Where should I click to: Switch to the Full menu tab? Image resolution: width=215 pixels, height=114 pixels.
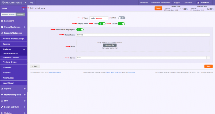pos(20,14)
